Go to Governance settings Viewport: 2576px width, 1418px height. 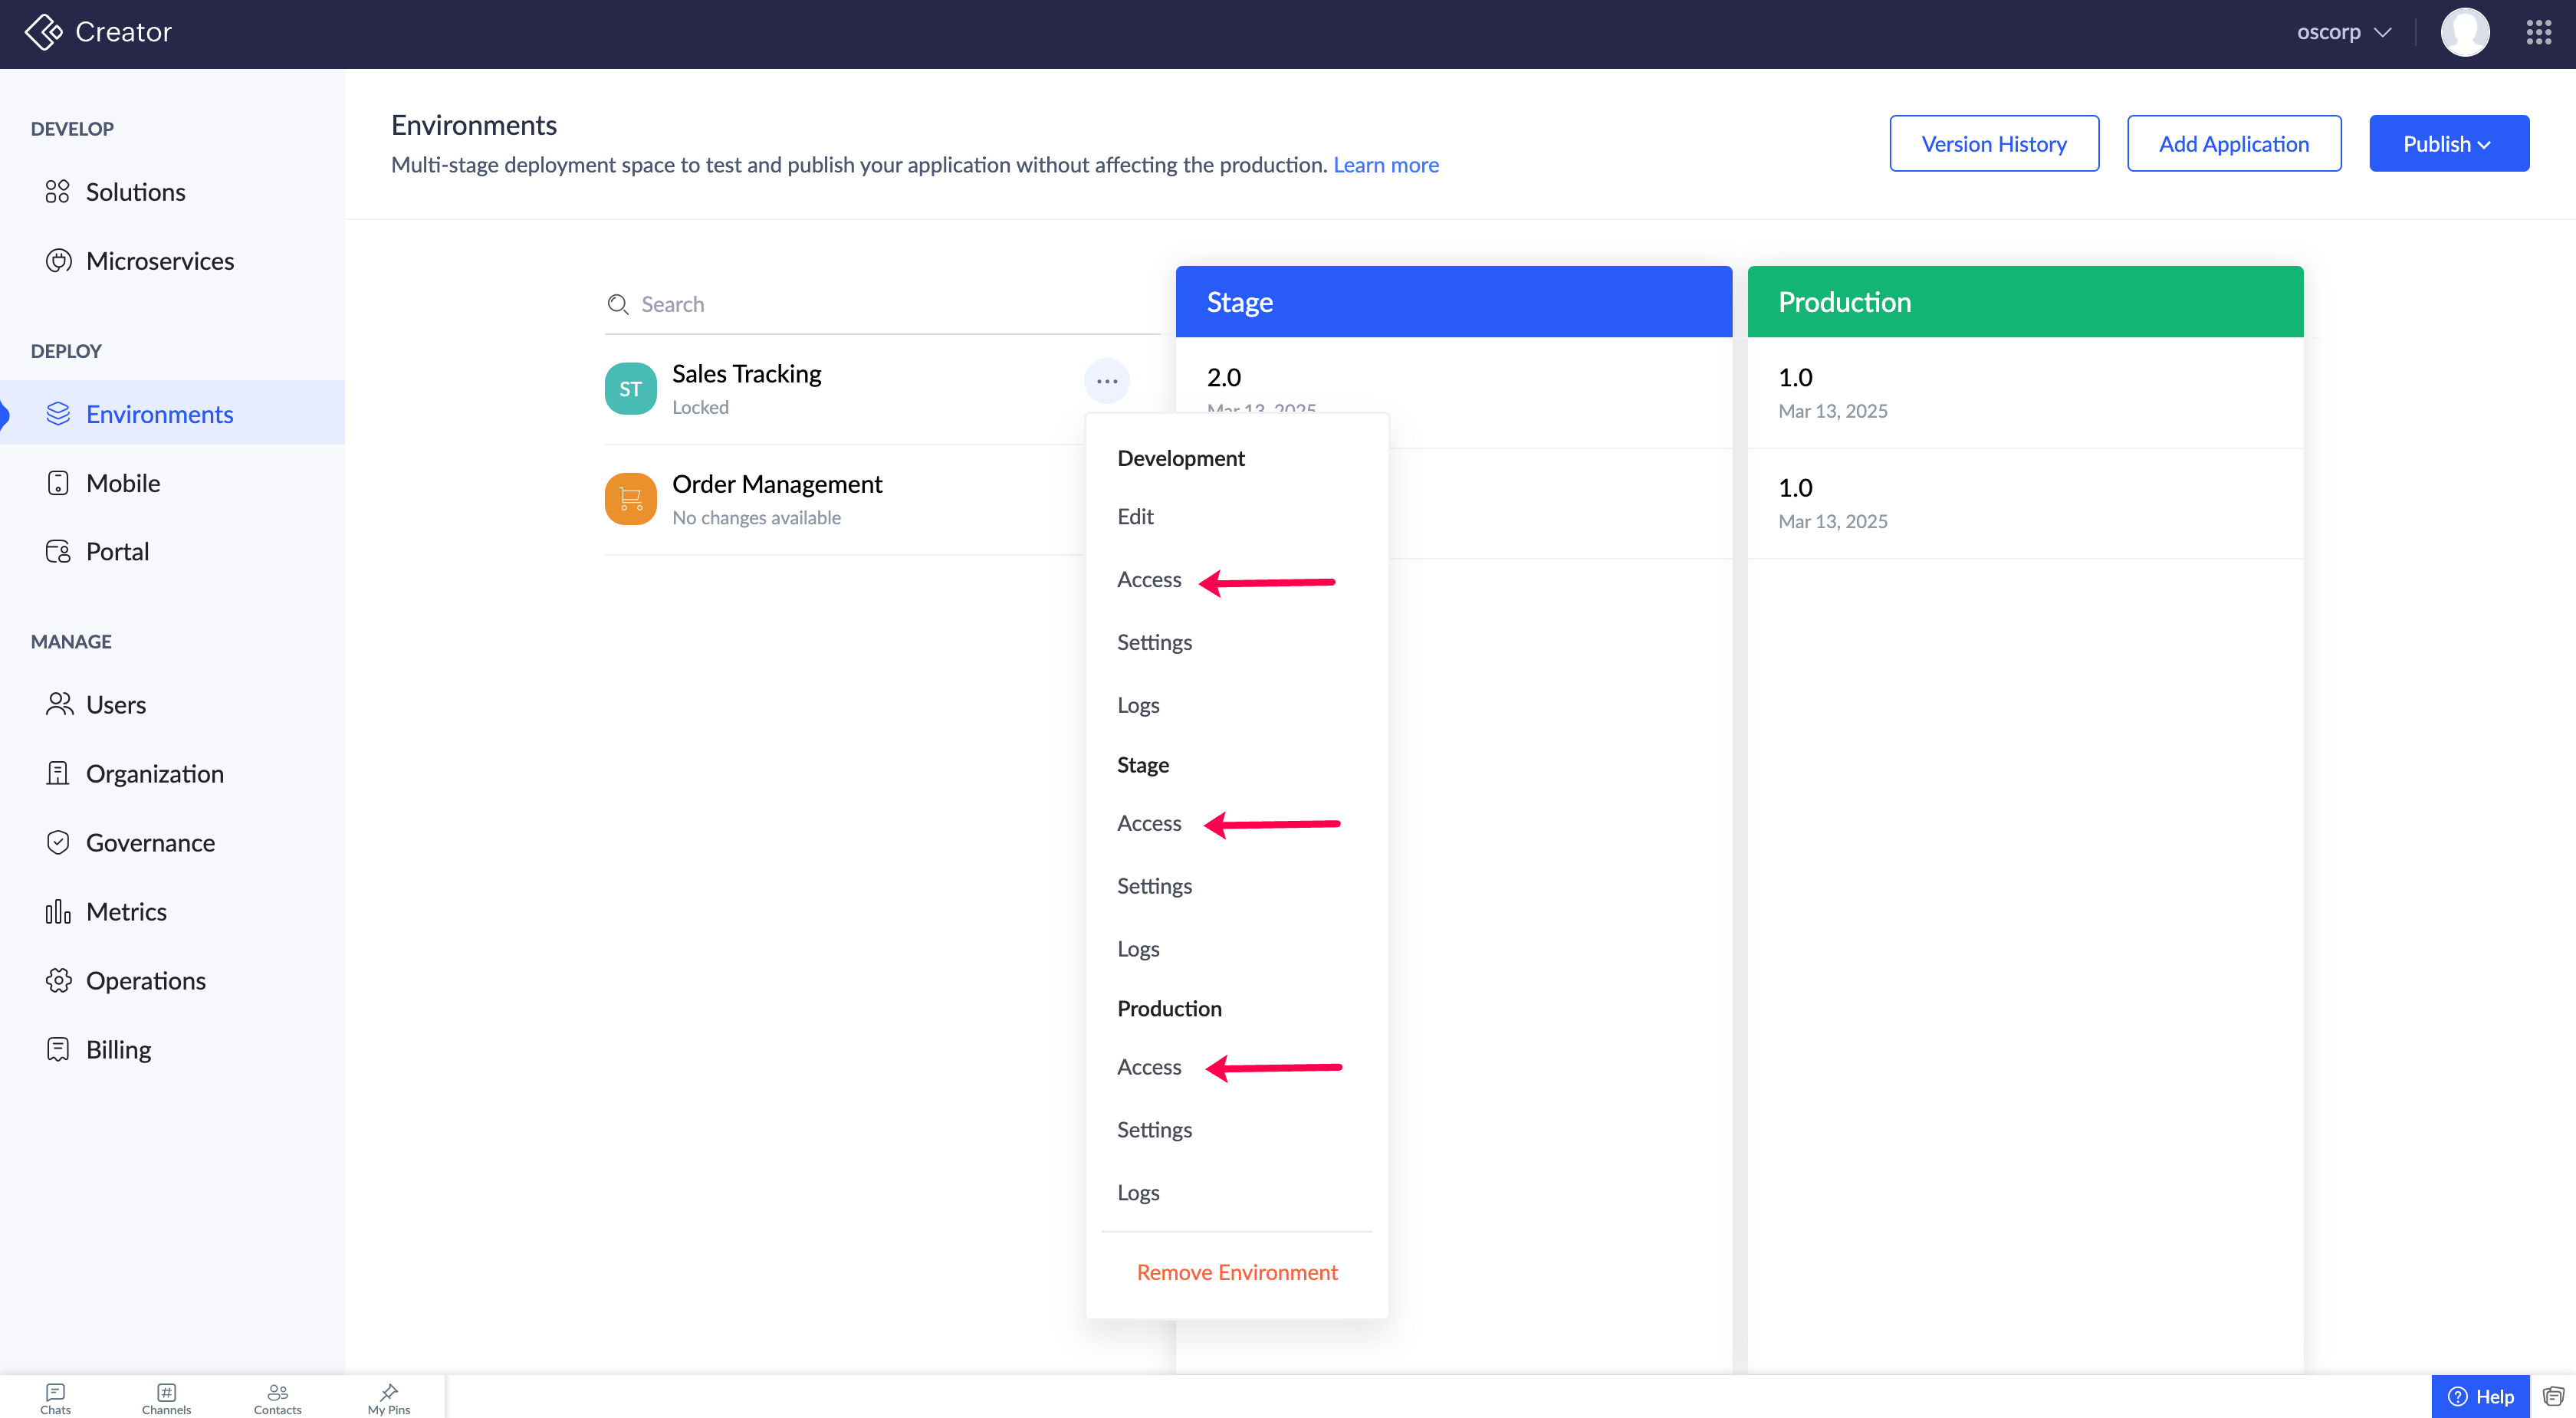150,843
